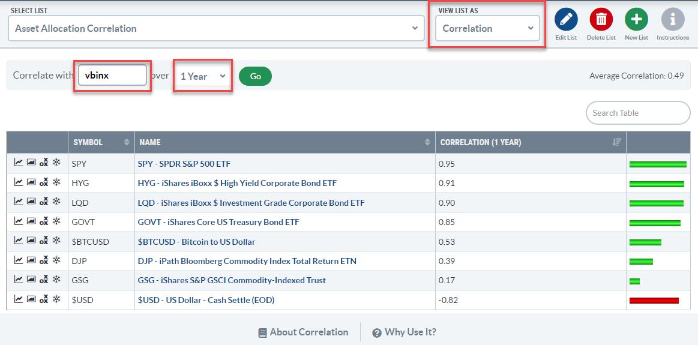The width and height of the screenshot is (698, 345).
Task: Click the Search Table input field
Action: [x=637, y=113]
